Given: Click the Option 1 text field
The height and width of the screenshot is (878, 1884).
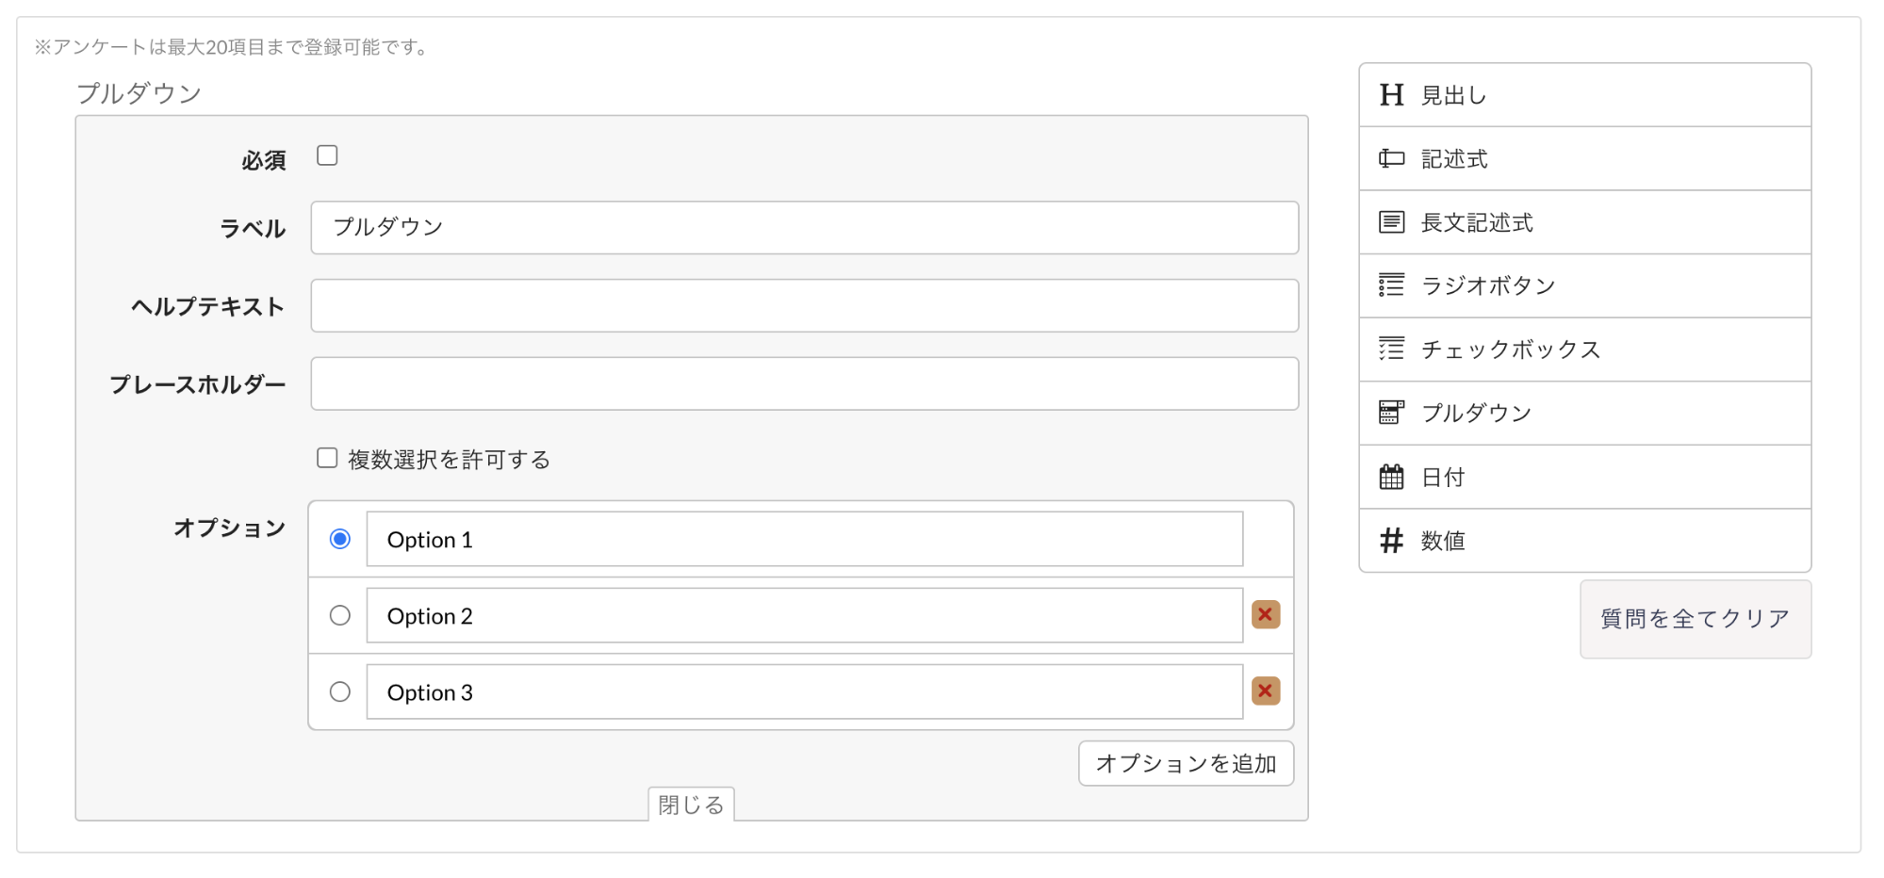Looking at the screenshot, I should pyautogui.click(x=805, y=539).
